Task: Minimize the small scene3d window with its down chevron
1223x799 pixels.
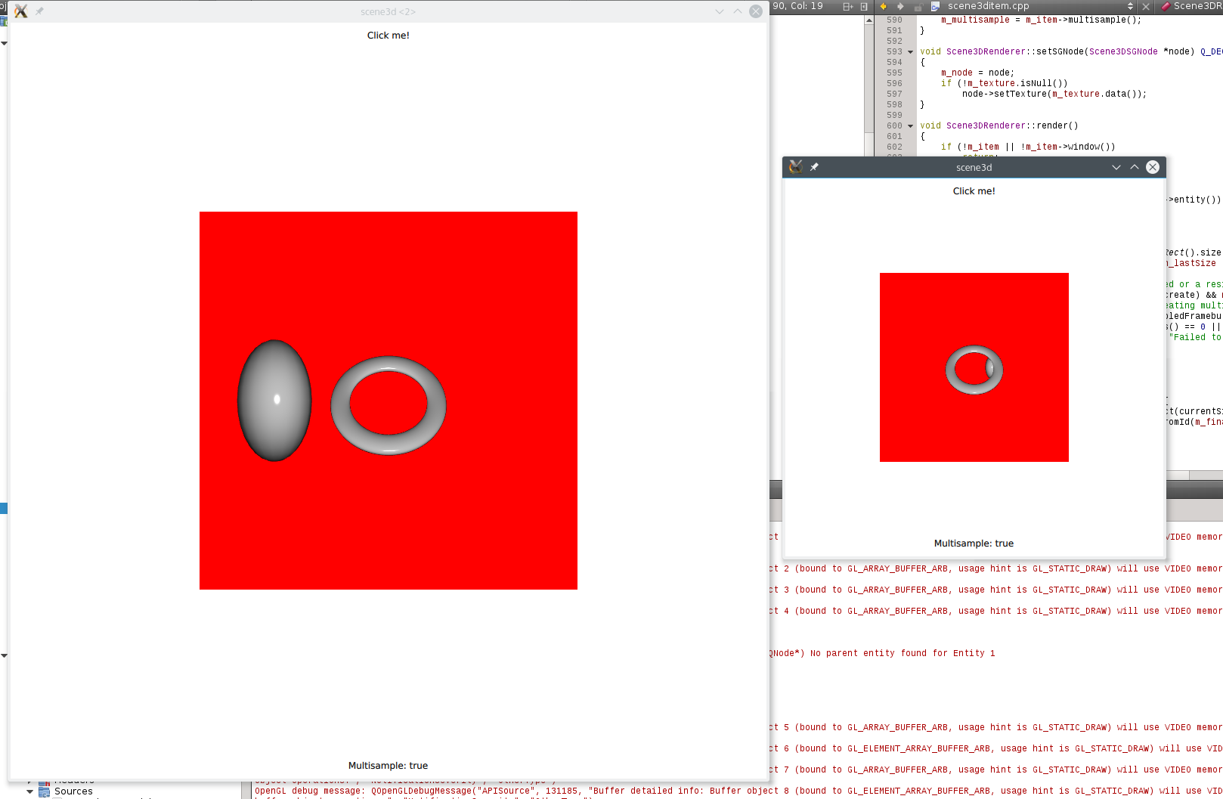Action: [1116, 167]
